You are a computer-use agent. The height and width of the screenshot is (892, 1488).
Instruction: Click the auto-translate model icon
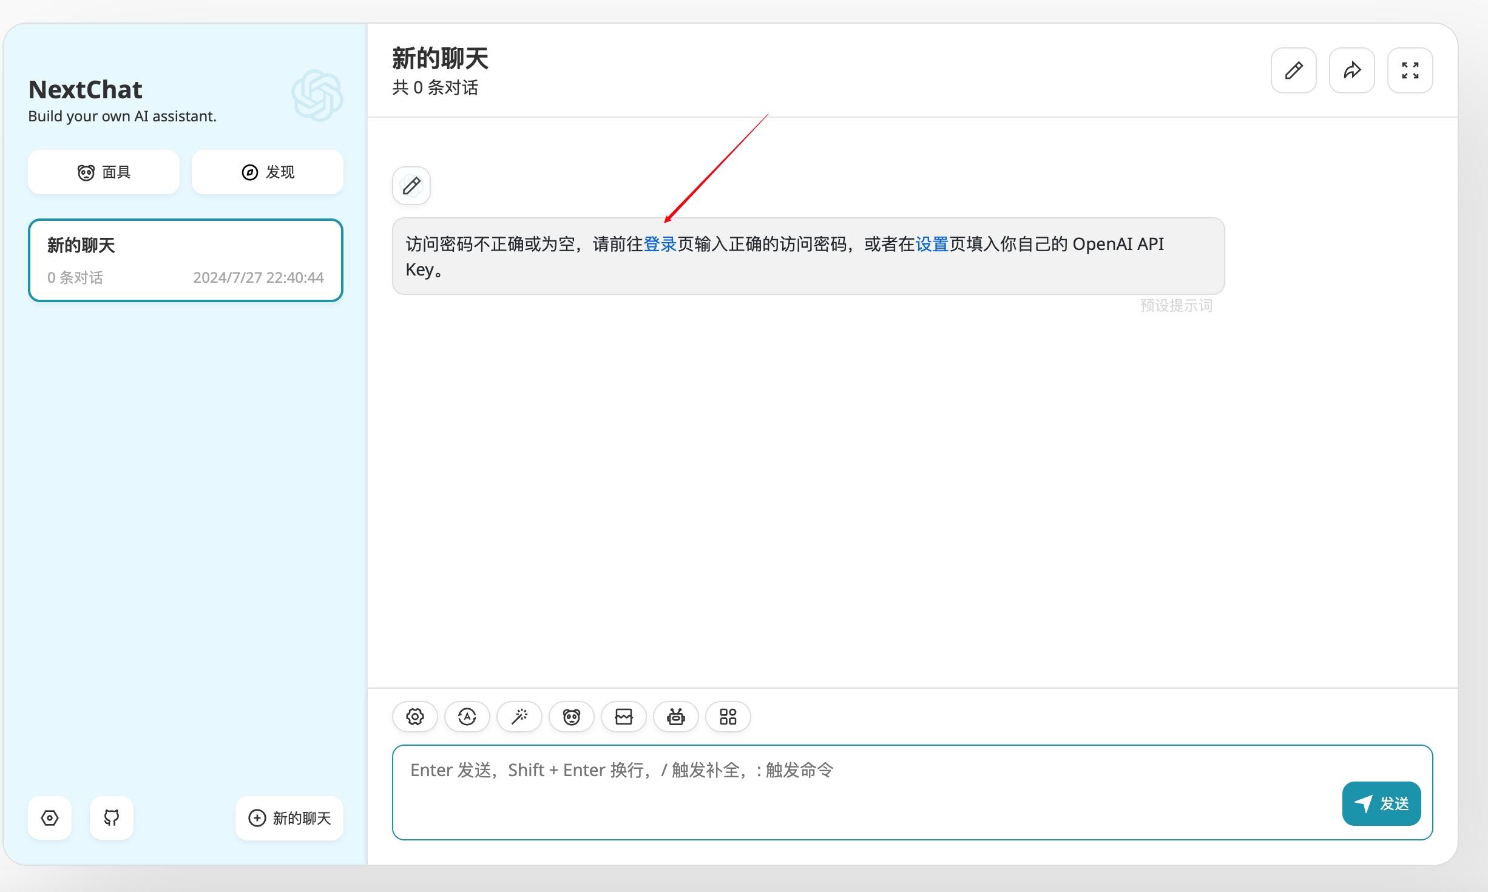467,717
